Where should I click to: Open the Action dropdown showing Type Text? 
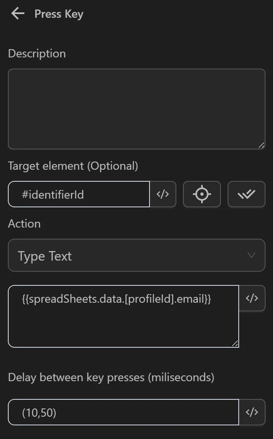pos(136,255)
